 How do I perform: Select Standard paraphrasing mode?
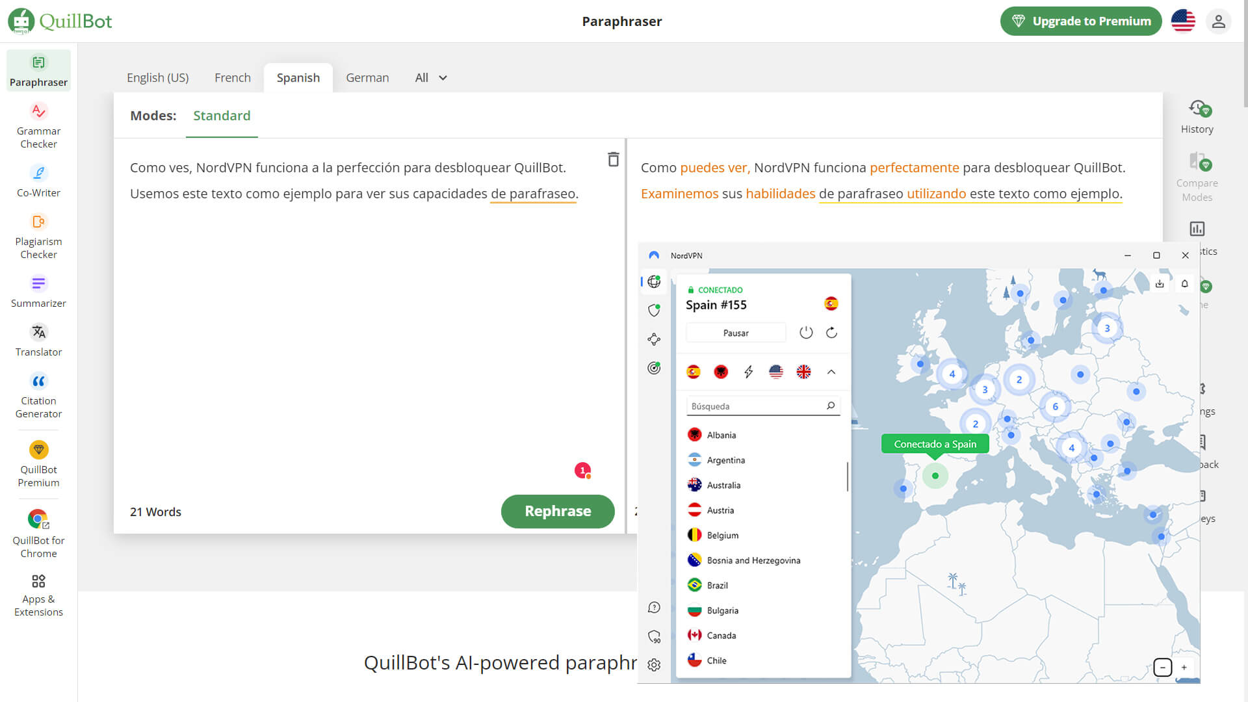pyautogui.click(x=221, y=116)
